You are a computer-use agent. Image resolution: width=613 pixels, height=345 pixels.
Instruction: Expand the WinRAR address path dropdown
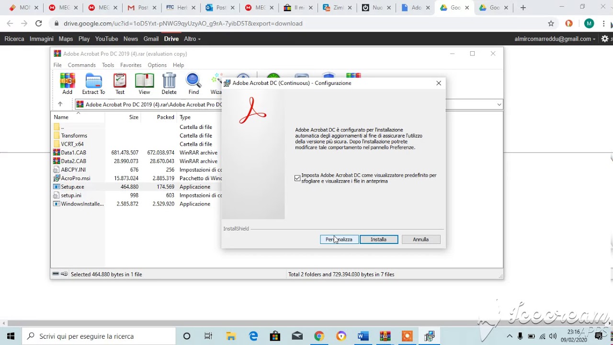(499, 104)
